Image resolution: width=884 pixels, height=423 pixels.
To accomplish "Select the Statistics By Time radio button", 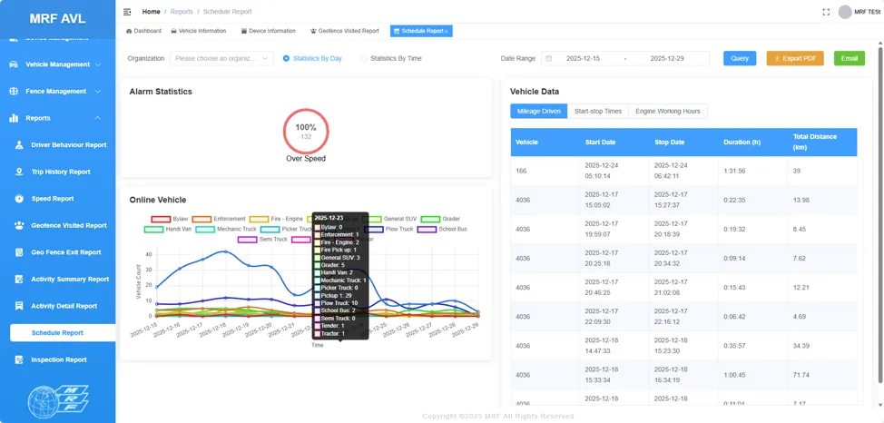I will [x=363, y=58].
